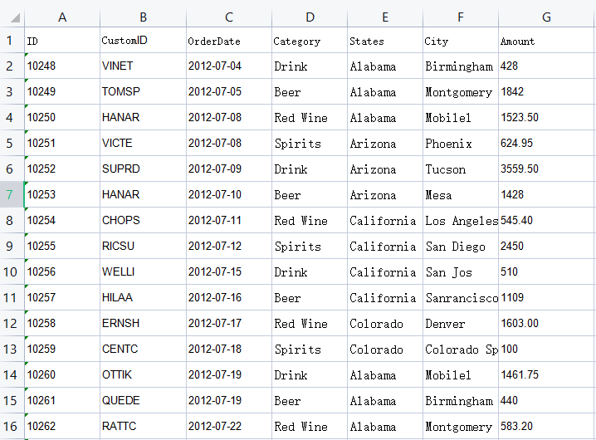Screen dimensions: 596x440
Task: Select column B header
Action: tap(144, 17)
